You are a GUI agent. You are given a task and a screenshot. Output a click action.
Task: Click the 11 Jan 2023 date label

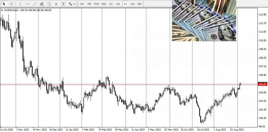coord(72,130)
